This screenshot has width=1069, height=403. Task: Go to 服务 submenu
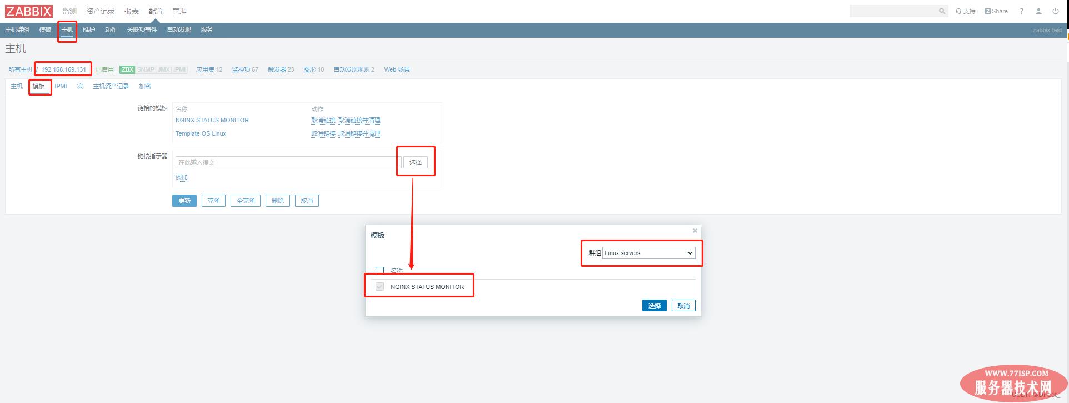(x=207, y=29)
